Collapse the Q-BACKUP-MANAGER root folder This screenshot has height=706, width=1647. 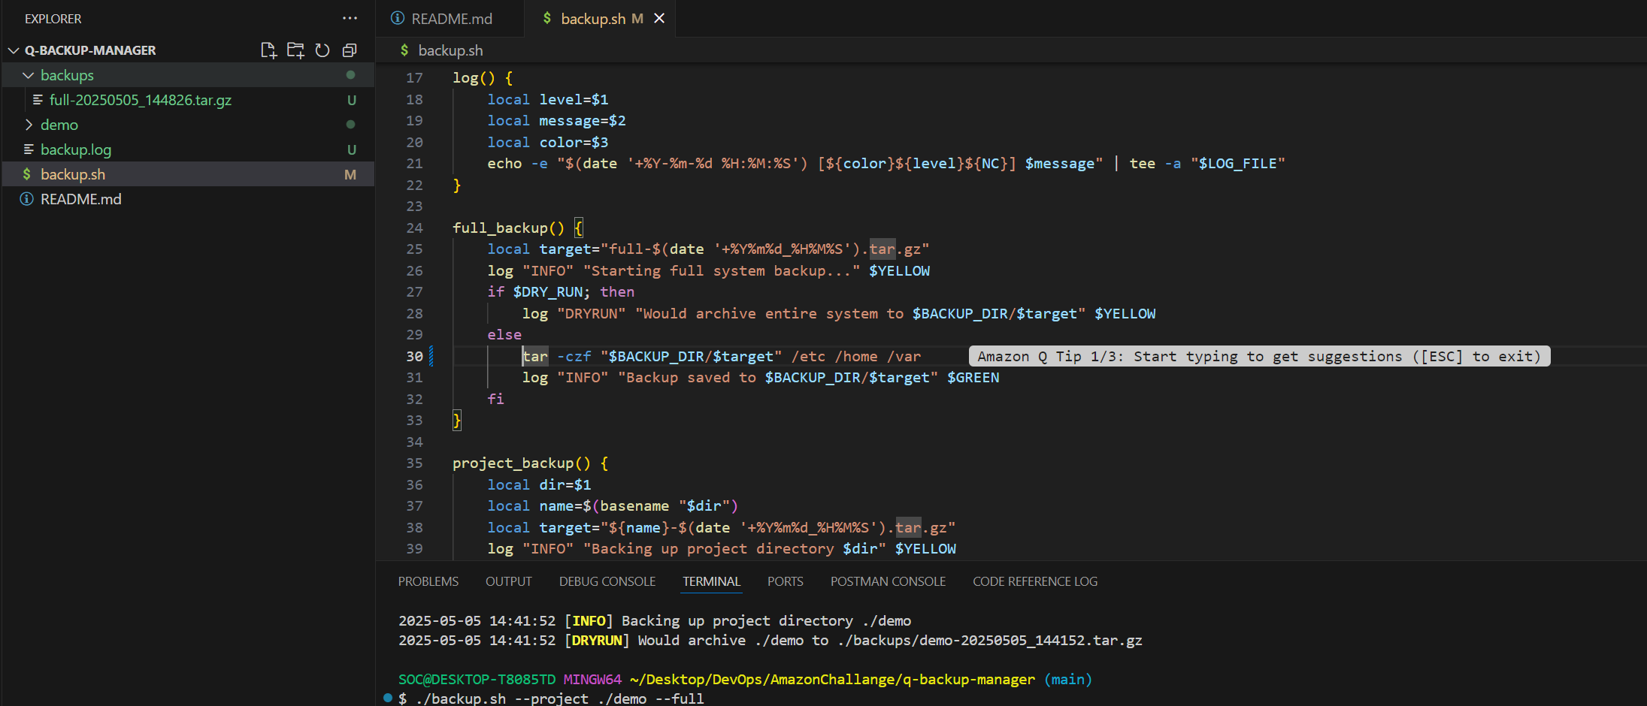click(x=14, y=50)
